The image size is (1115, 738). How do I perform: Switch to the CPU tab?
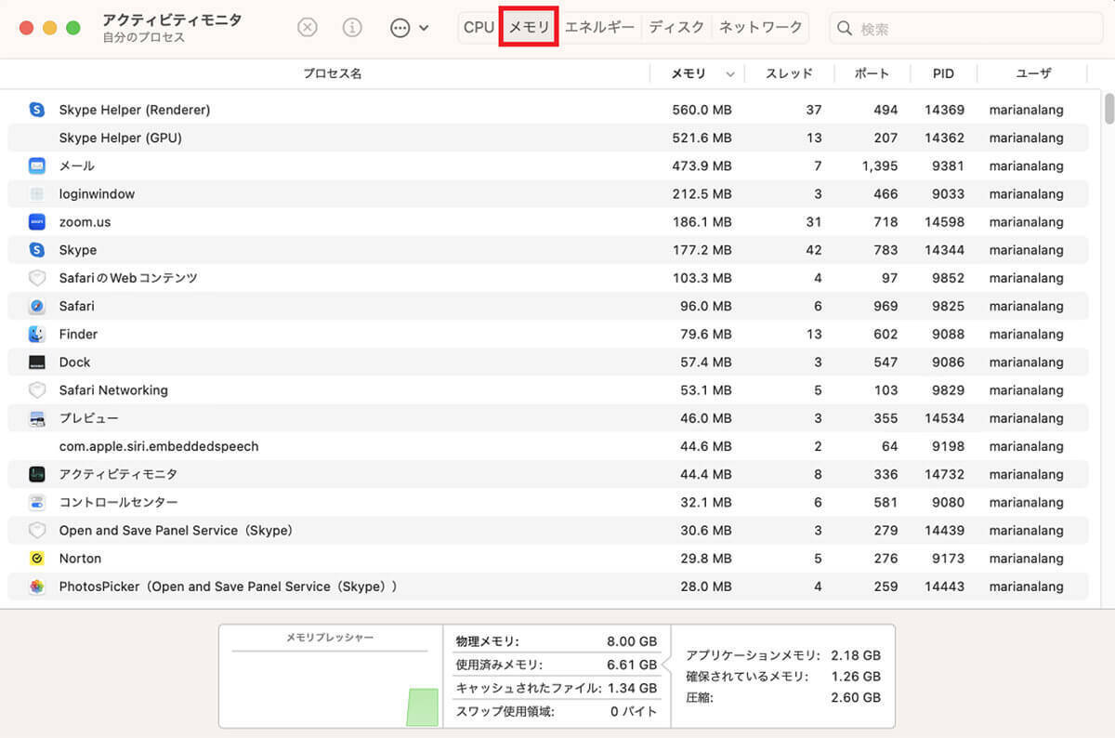(479, 28)
